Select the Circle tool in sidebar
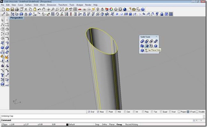 click(x=2, y=29)
